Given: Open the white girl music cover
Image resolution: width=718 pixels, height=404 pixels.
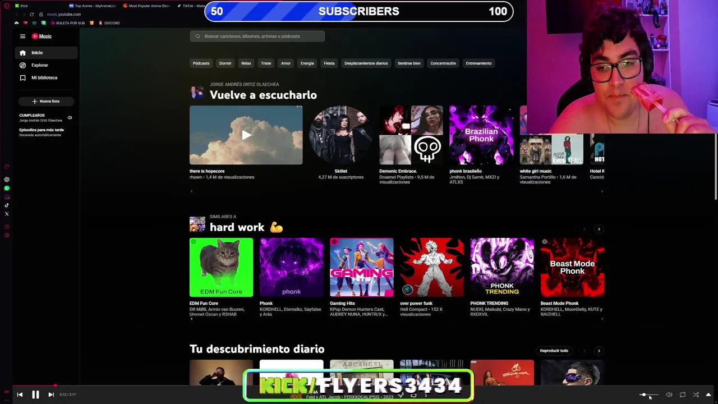Looking at the screenshot, I should [x=551, y=149].
